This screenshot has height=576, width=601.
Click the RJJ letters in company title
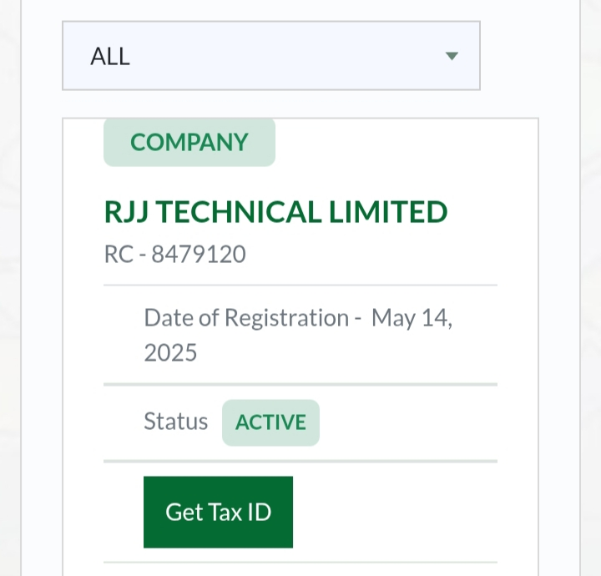127,211
